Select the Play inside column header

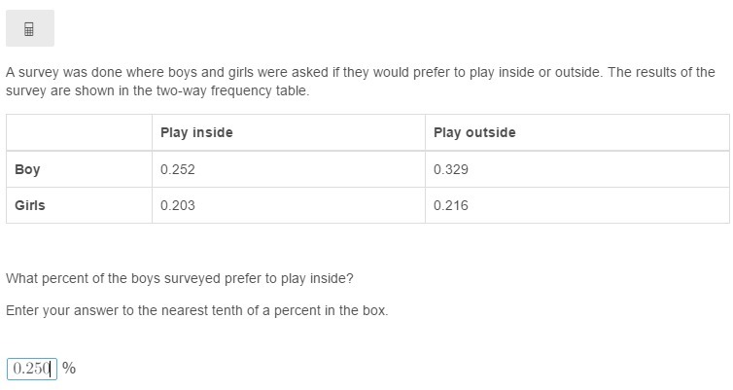coord(196,132)
